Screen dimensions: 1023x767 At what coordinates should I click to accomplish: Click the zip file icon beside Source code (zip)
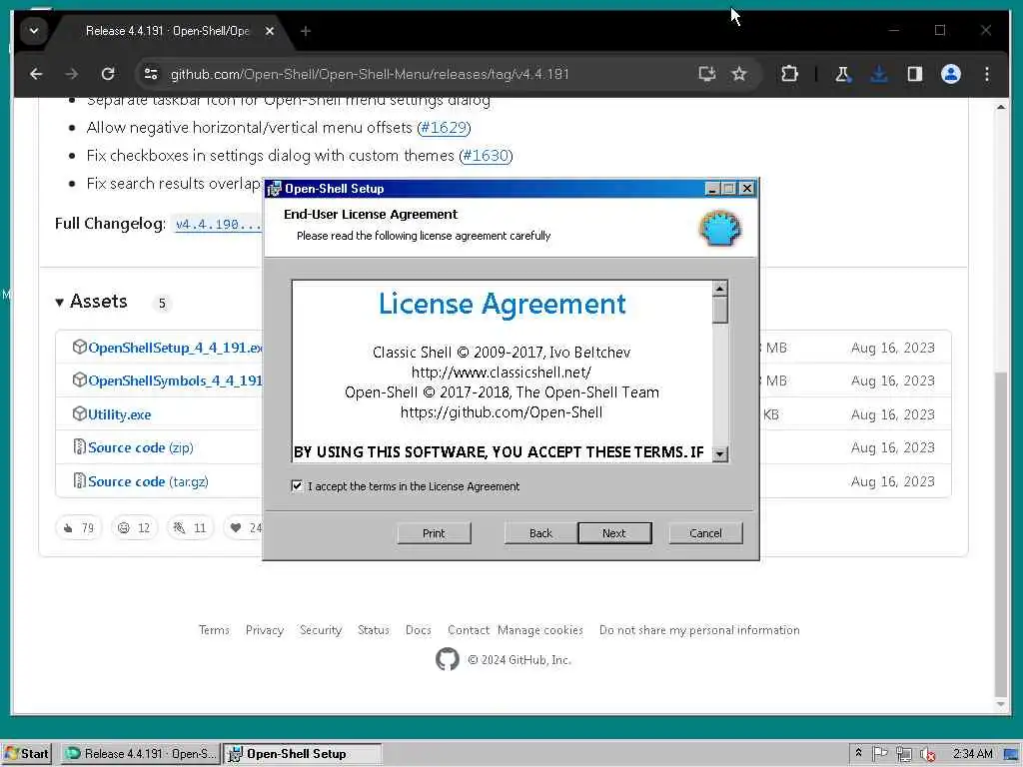(x=79, y=447)
